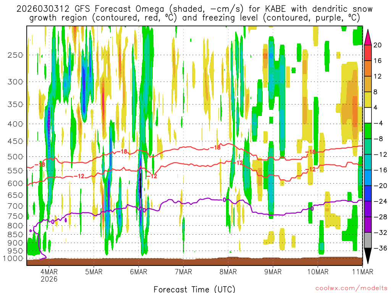Image resolution: width=391 pixels, height=293 pixels.
Task: Click the 950 pressure level label
Action: pyautogui.click(x=15, y=251)
